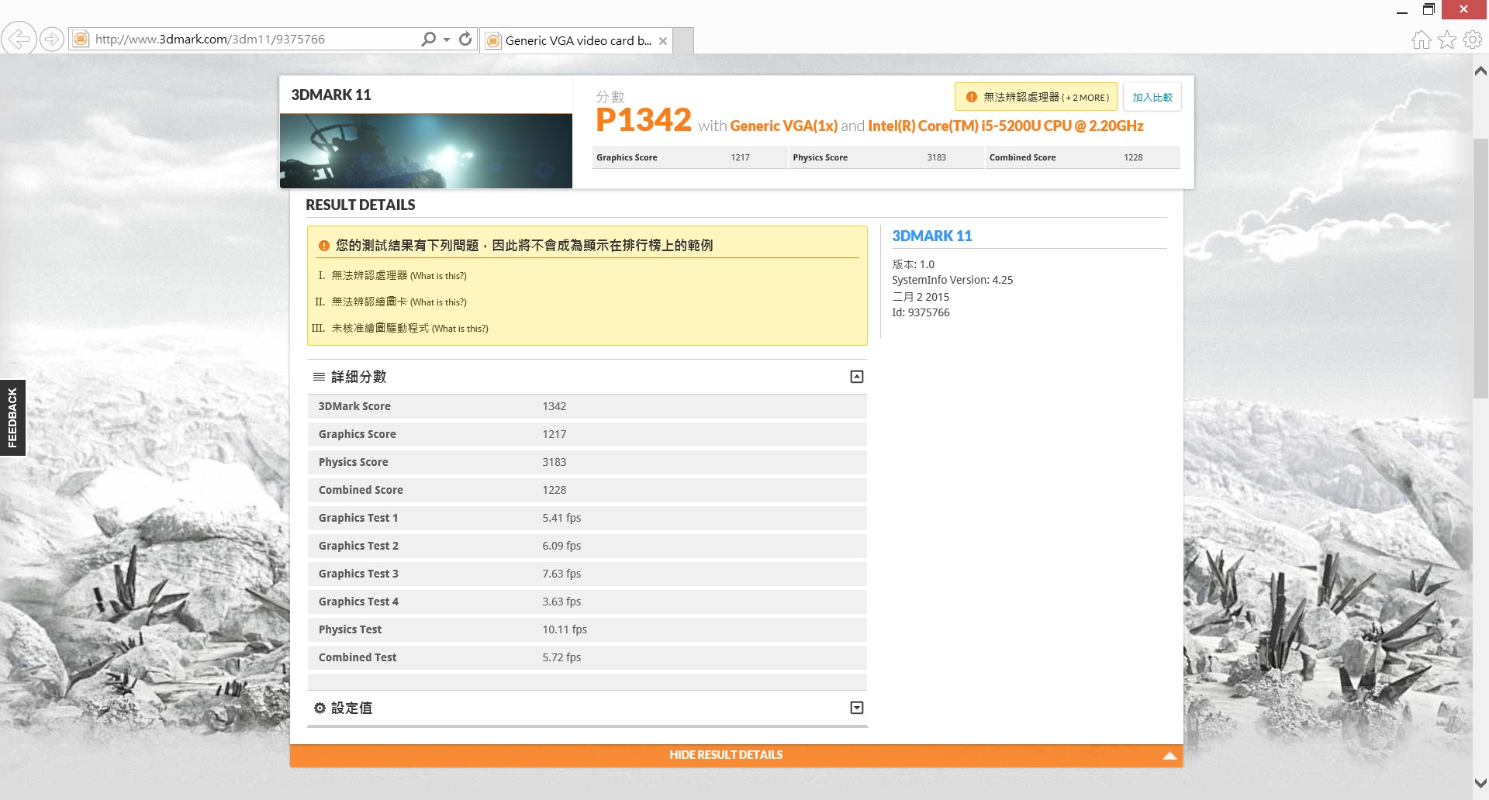Click the search magnifier in address bar
The height and width of the screenshot is (800, 1489).
click(428, 39)
